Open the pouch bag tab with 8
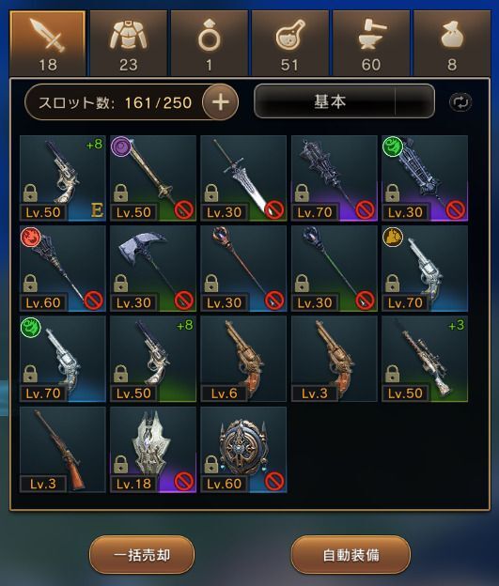Screen dimensions: 499x586 [452, 43]
